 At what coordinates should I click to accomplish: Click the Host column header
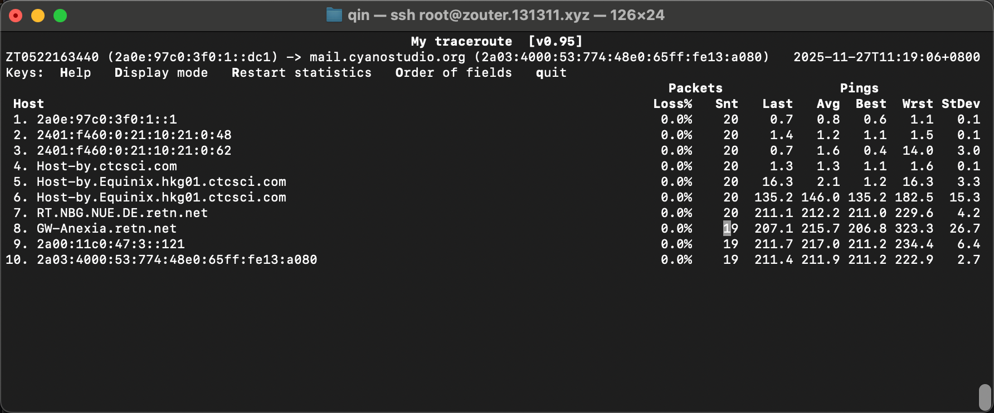point(28,104)
